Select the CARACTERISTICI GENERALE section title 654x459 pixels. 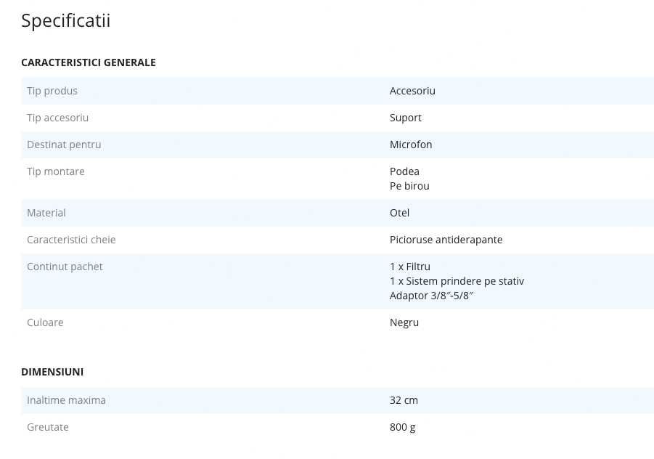(89, 62)
